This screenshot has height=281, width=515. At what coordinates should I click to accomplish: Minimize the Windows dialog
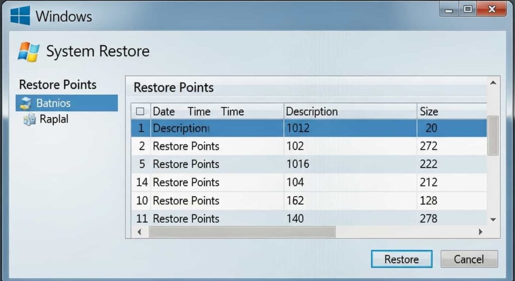(449, 10)
